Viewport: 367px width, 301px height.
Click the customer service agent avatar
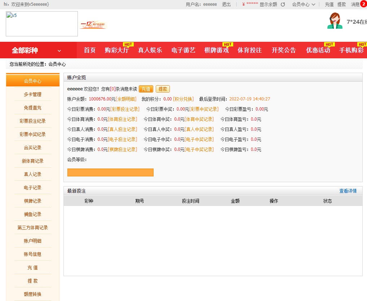335,21
